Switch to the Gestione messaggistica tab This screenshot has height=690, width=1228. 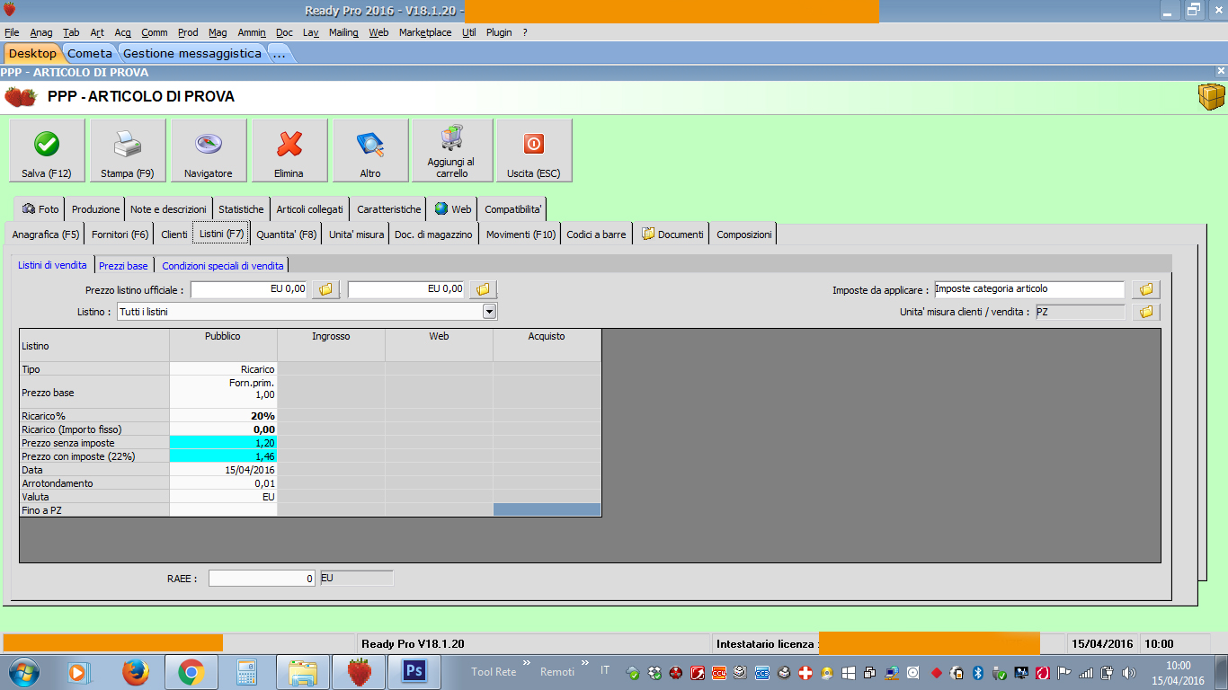click(192, 53)
